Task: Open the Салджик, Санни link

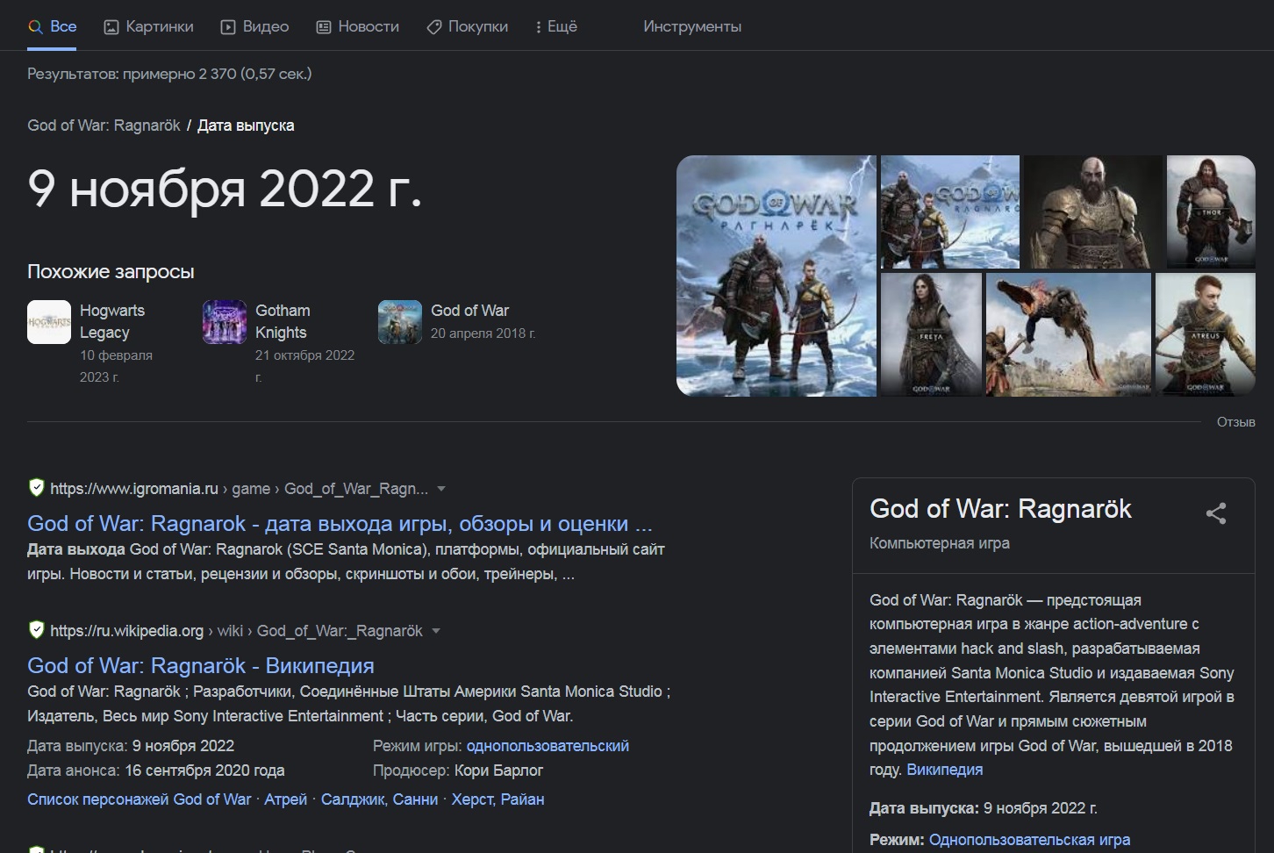Action: (379, 799)
